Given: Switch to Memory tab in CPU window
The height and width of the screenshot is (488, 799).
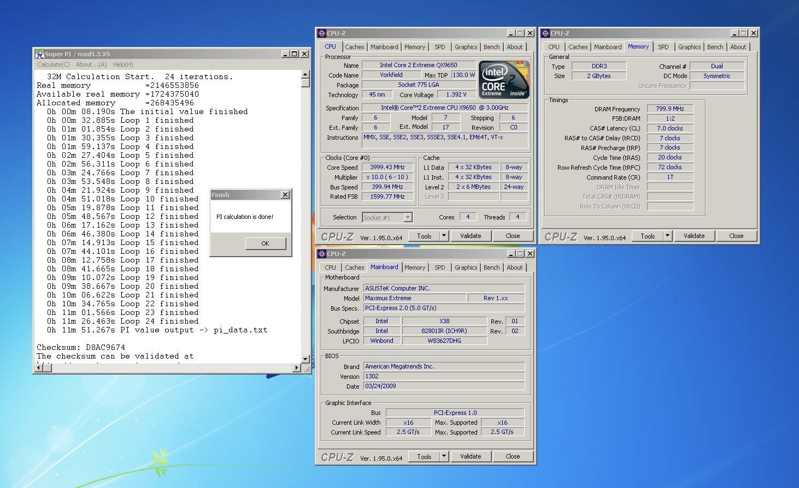Looking at the screenshot, I should click(415, 47).
